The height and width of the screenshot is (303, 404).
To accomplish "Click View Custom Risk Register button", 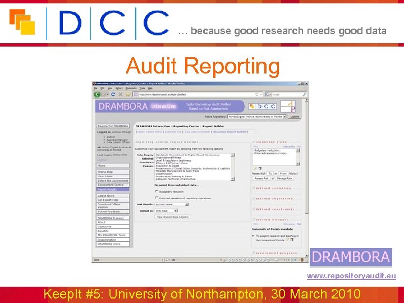I will [x=173, y=217].
